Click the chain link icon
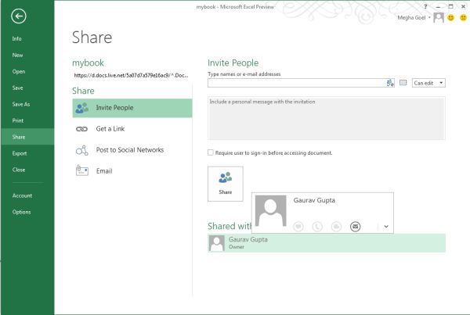Screen dimensions: 470x315 (81, 129)
